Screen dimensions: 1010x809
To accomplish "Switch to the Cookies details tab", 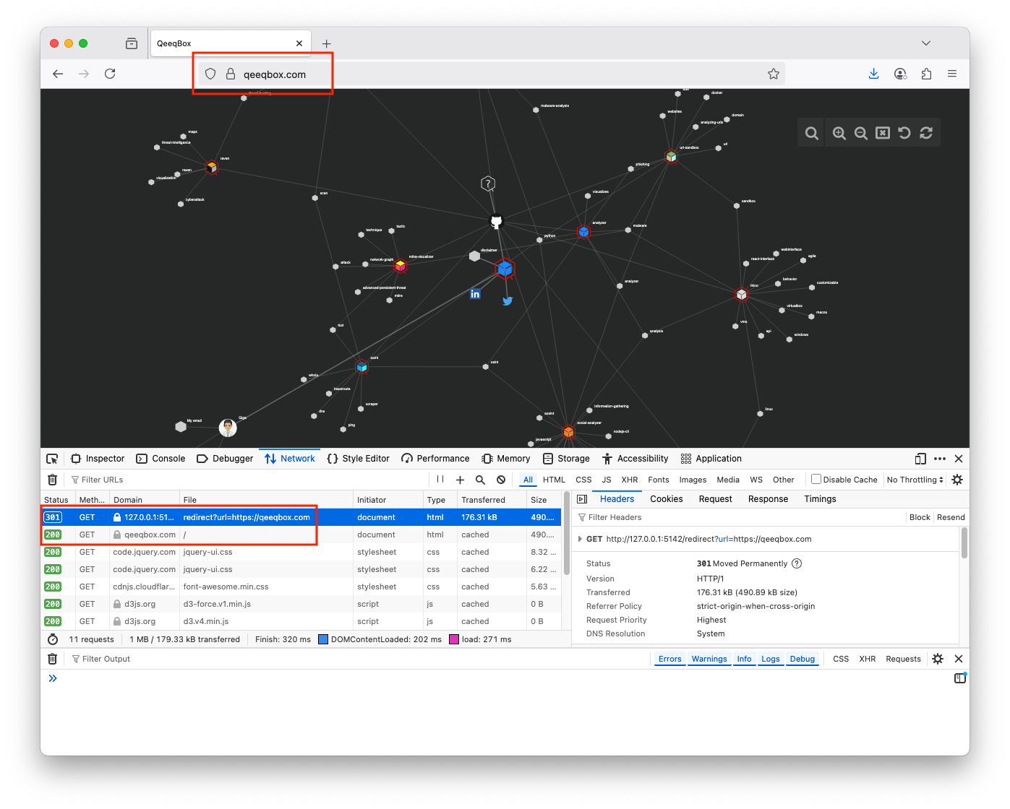I will [667, 499].
